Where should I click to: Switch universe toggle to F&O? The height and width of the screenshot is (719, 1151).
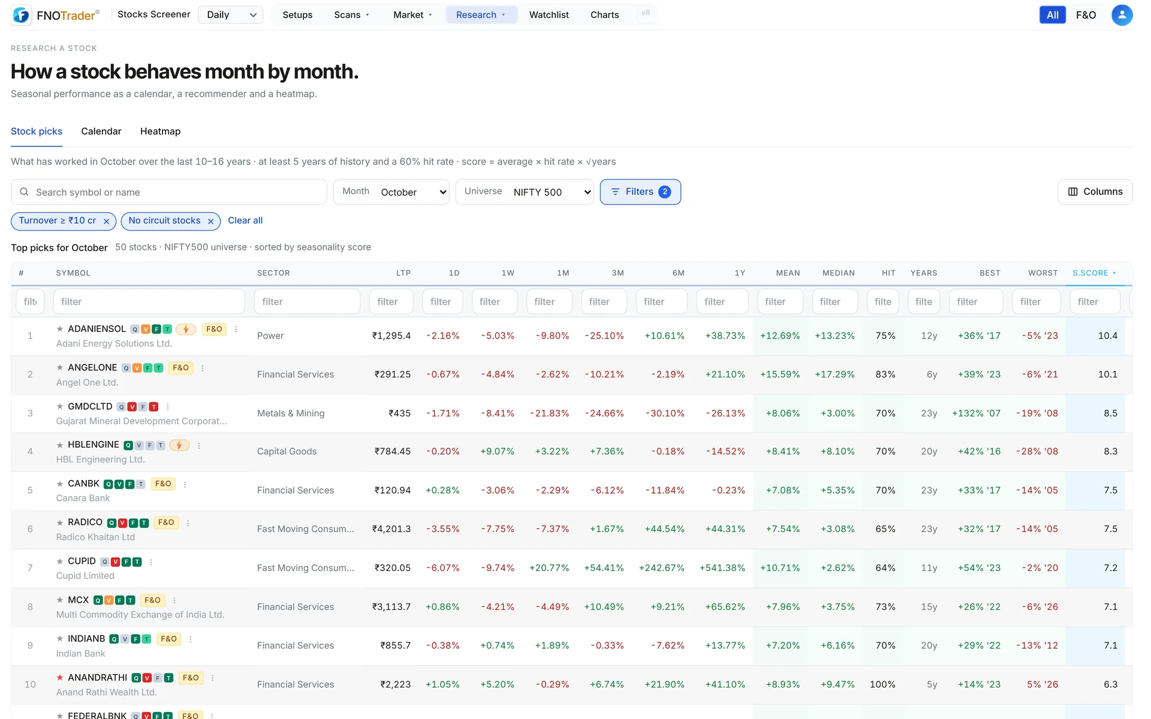coord(1086,15)
